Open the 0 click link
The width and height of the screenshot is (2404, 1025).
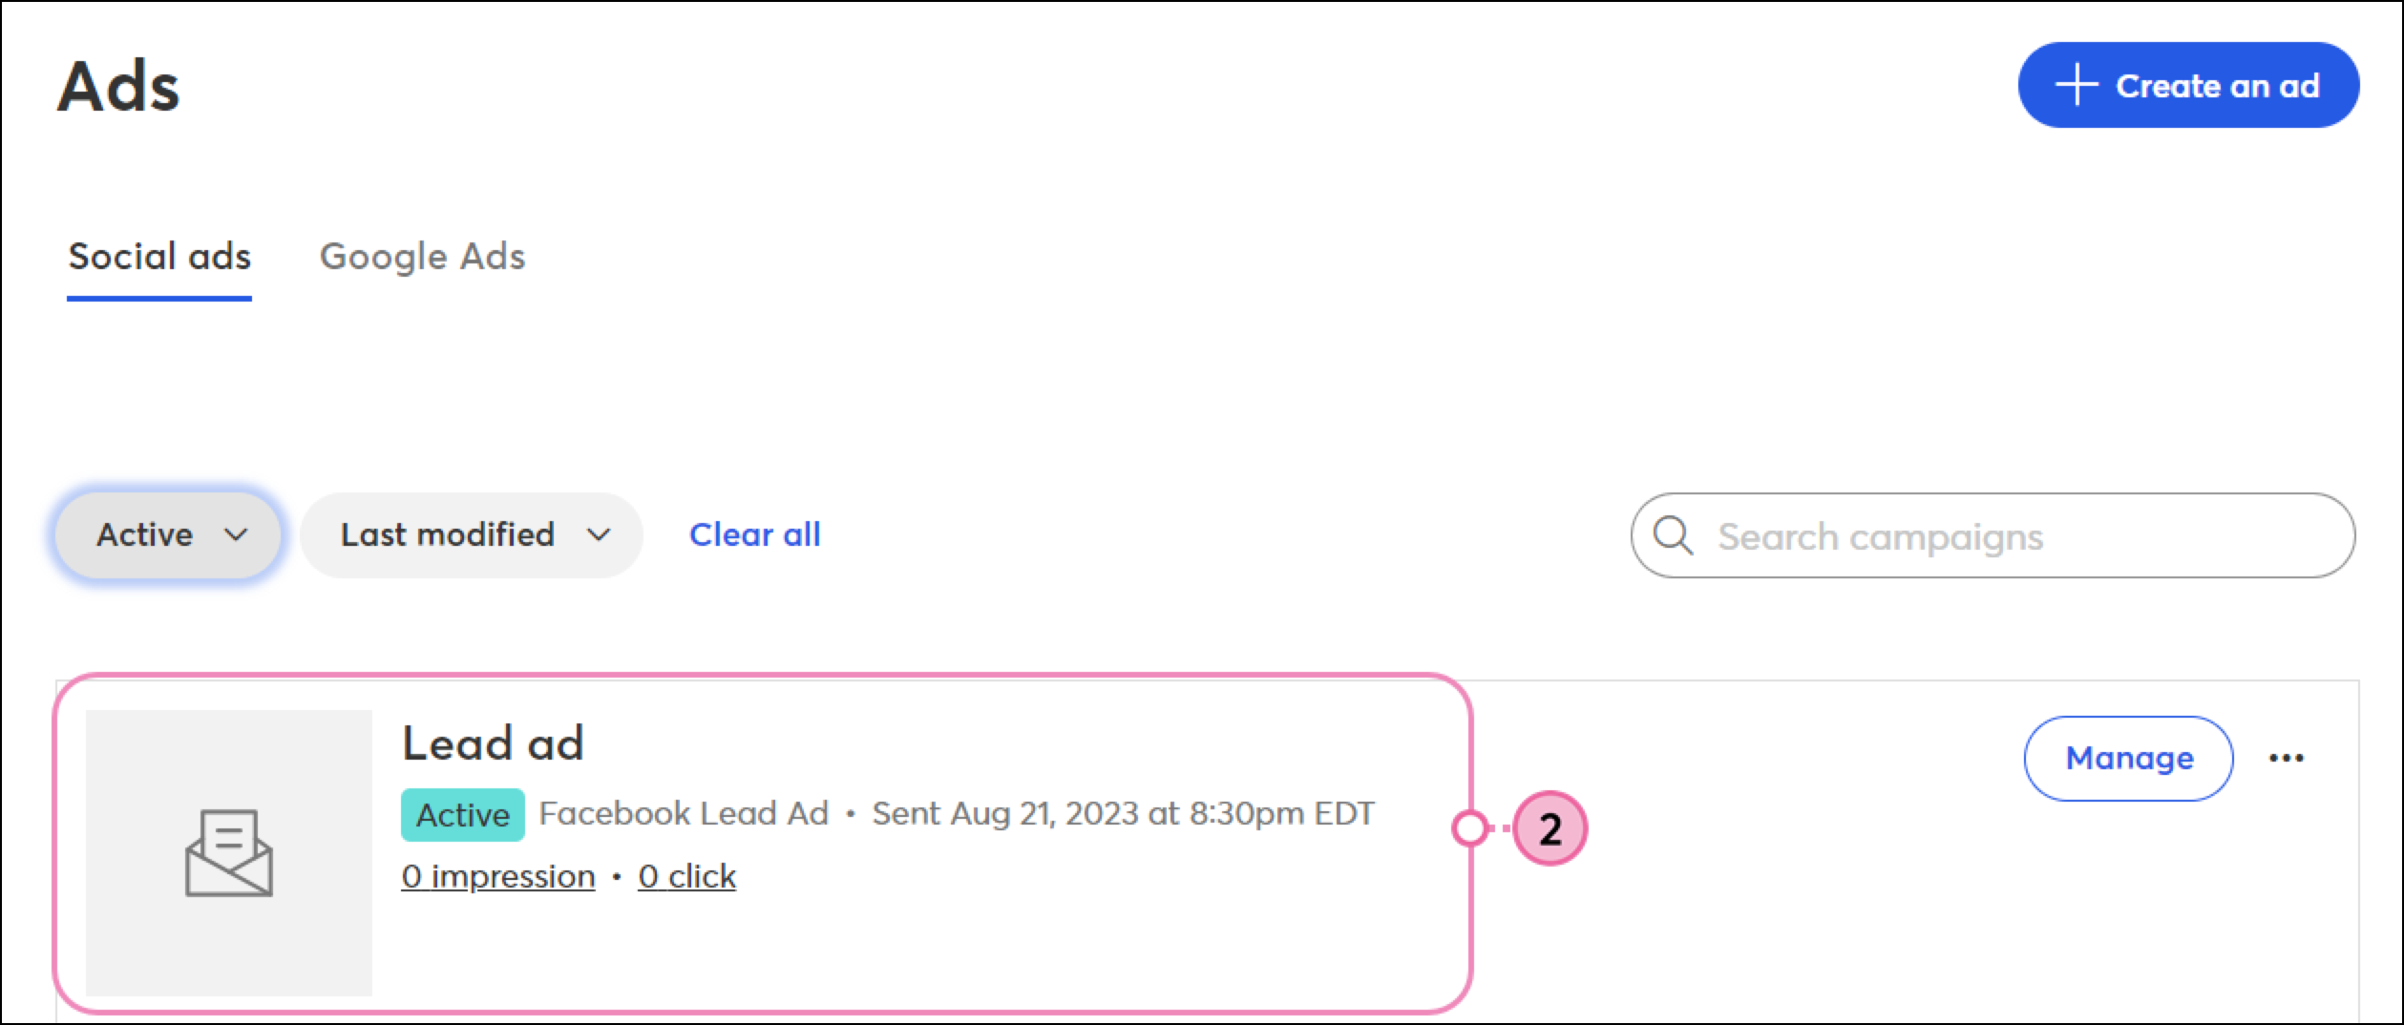[687, 875]
